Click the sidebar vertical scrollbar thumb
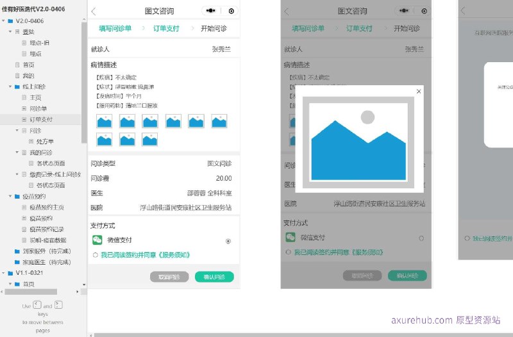 tap(84, 82)
